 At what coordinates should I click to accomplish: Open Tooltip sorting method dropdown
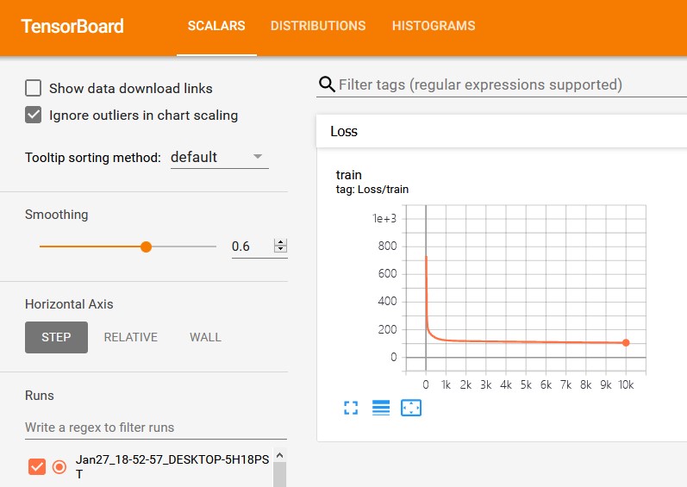(x=219, y=157)
